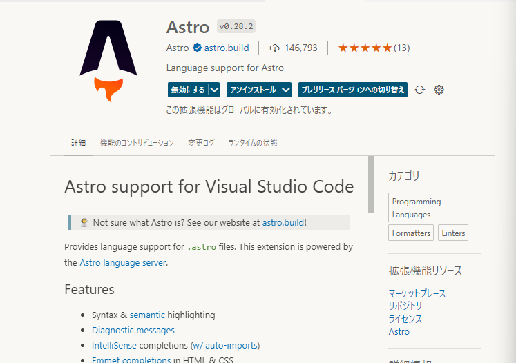
Task: Click the verified publisher badge icon
Action: tap(197, 48)
